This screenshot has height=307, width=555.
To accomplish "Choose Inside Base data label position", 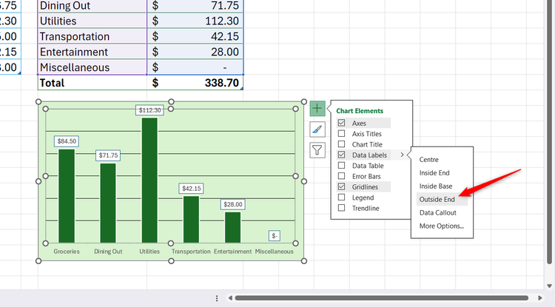I will 436,186.
